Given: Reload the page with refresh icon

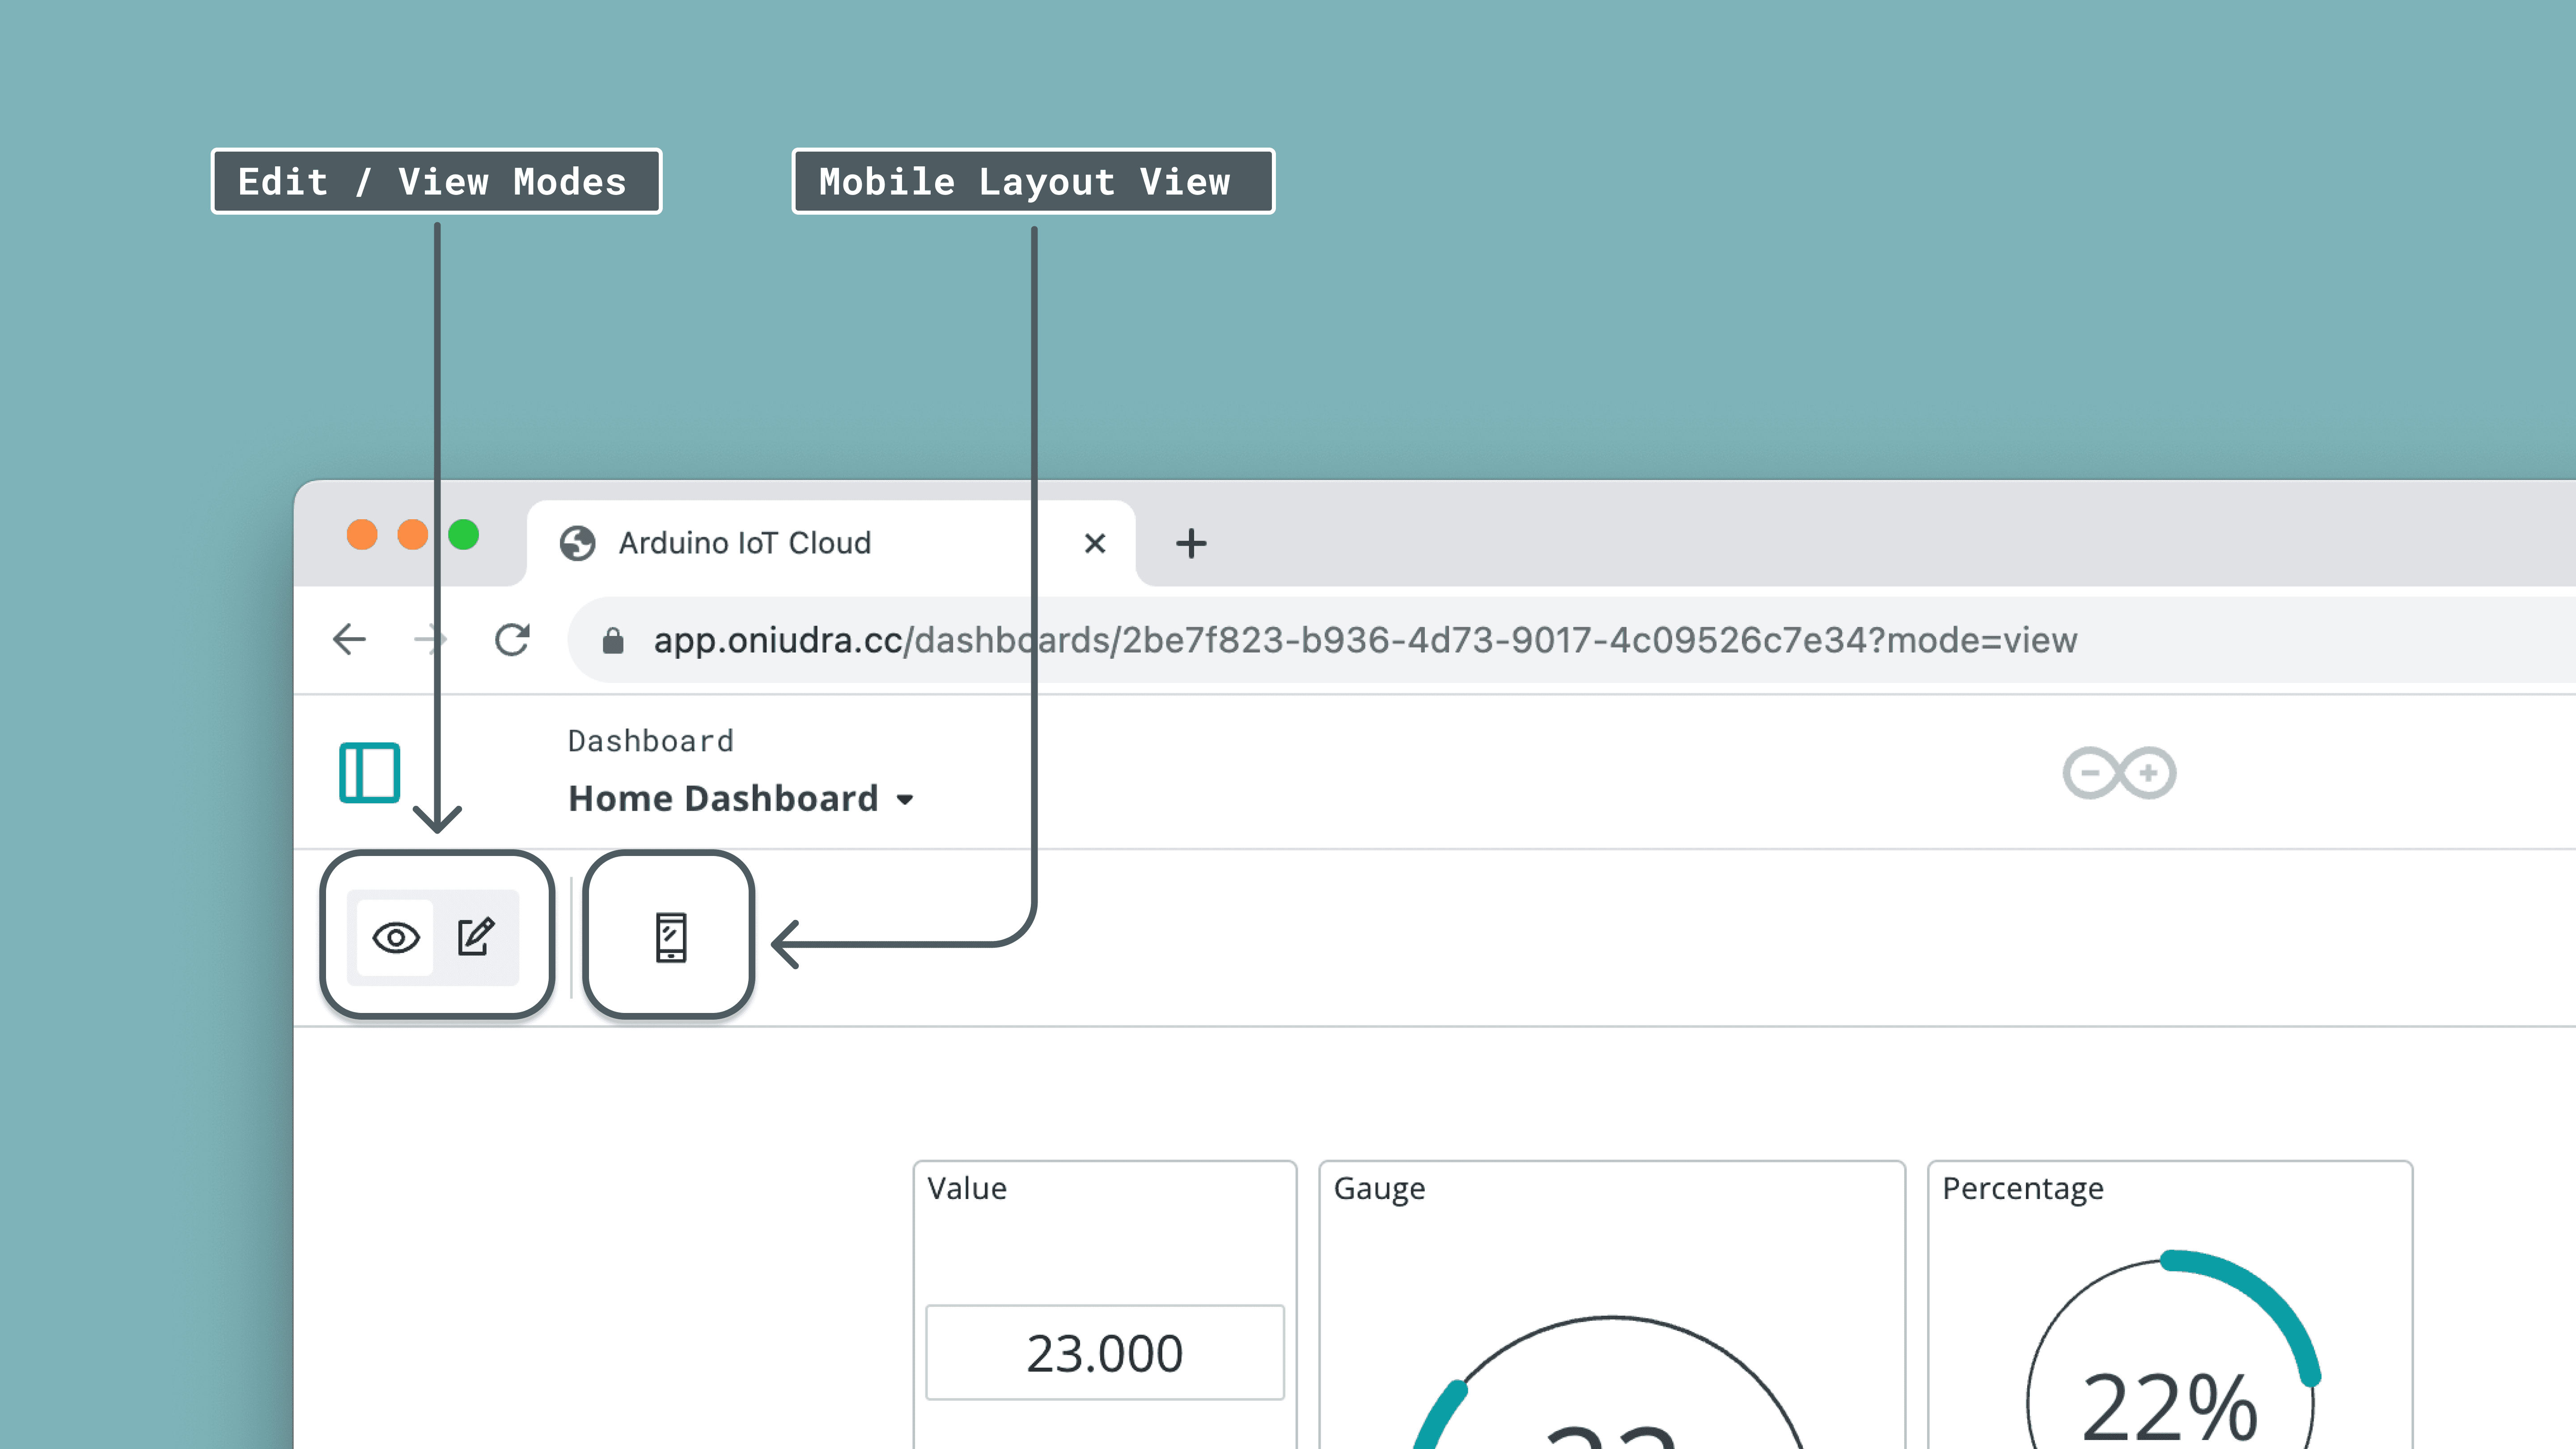Looking at the screenshot, I should [512, 639].
